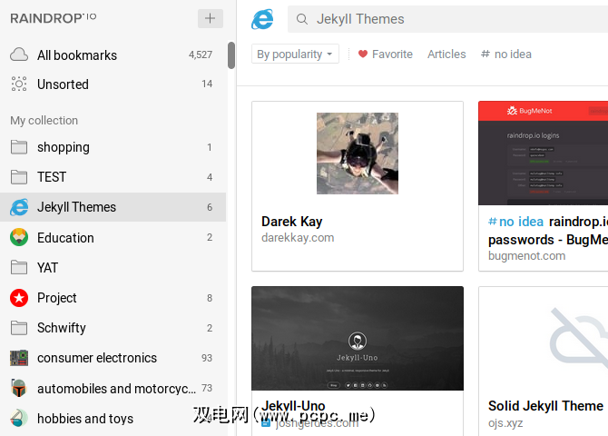
Task: Click the YAT collection label
Action: point(47,267)
